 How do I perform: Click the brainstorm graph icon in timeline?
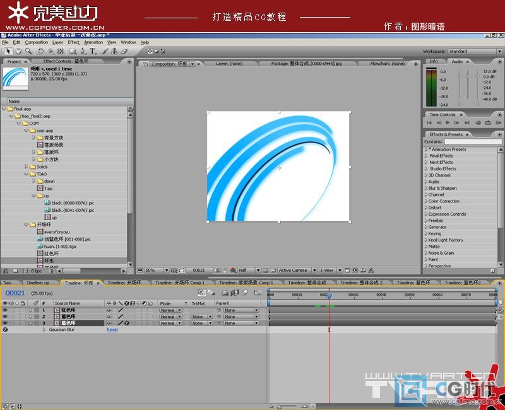[x=258, y=293]
